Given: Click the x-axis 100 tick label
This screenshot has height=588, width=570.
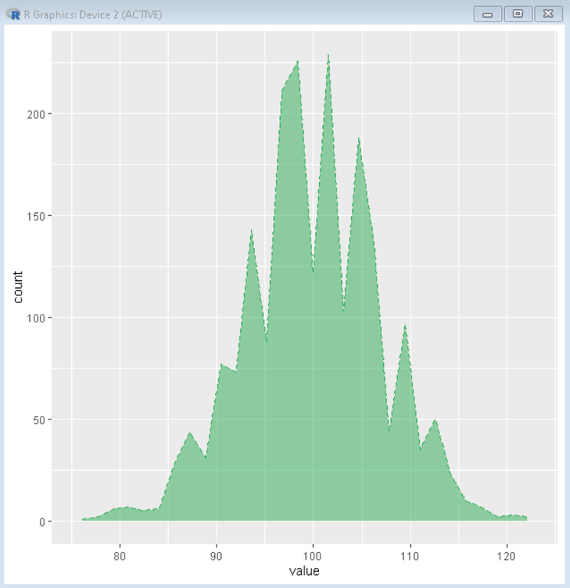Looking at the screenshot, I should click(x=313, y=556).
